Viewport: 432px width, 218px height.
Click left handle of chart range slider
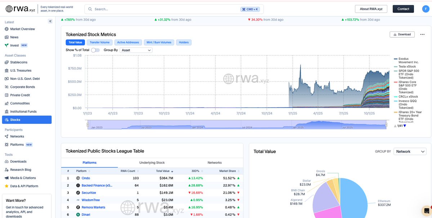click(88, 125)
